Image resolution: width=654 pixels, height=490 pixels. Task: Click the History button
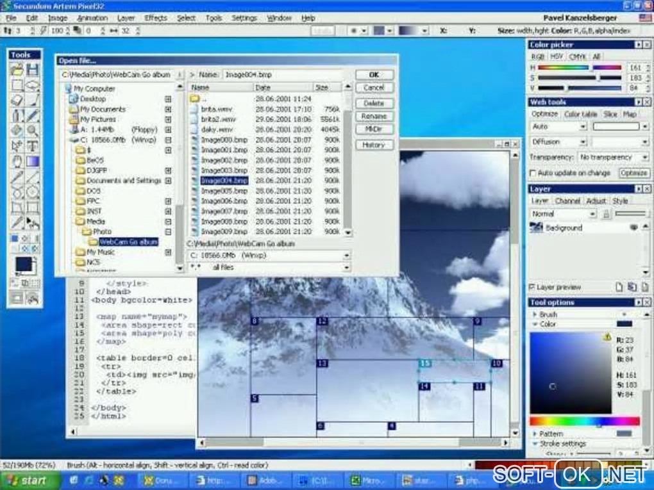pos(374,145)
